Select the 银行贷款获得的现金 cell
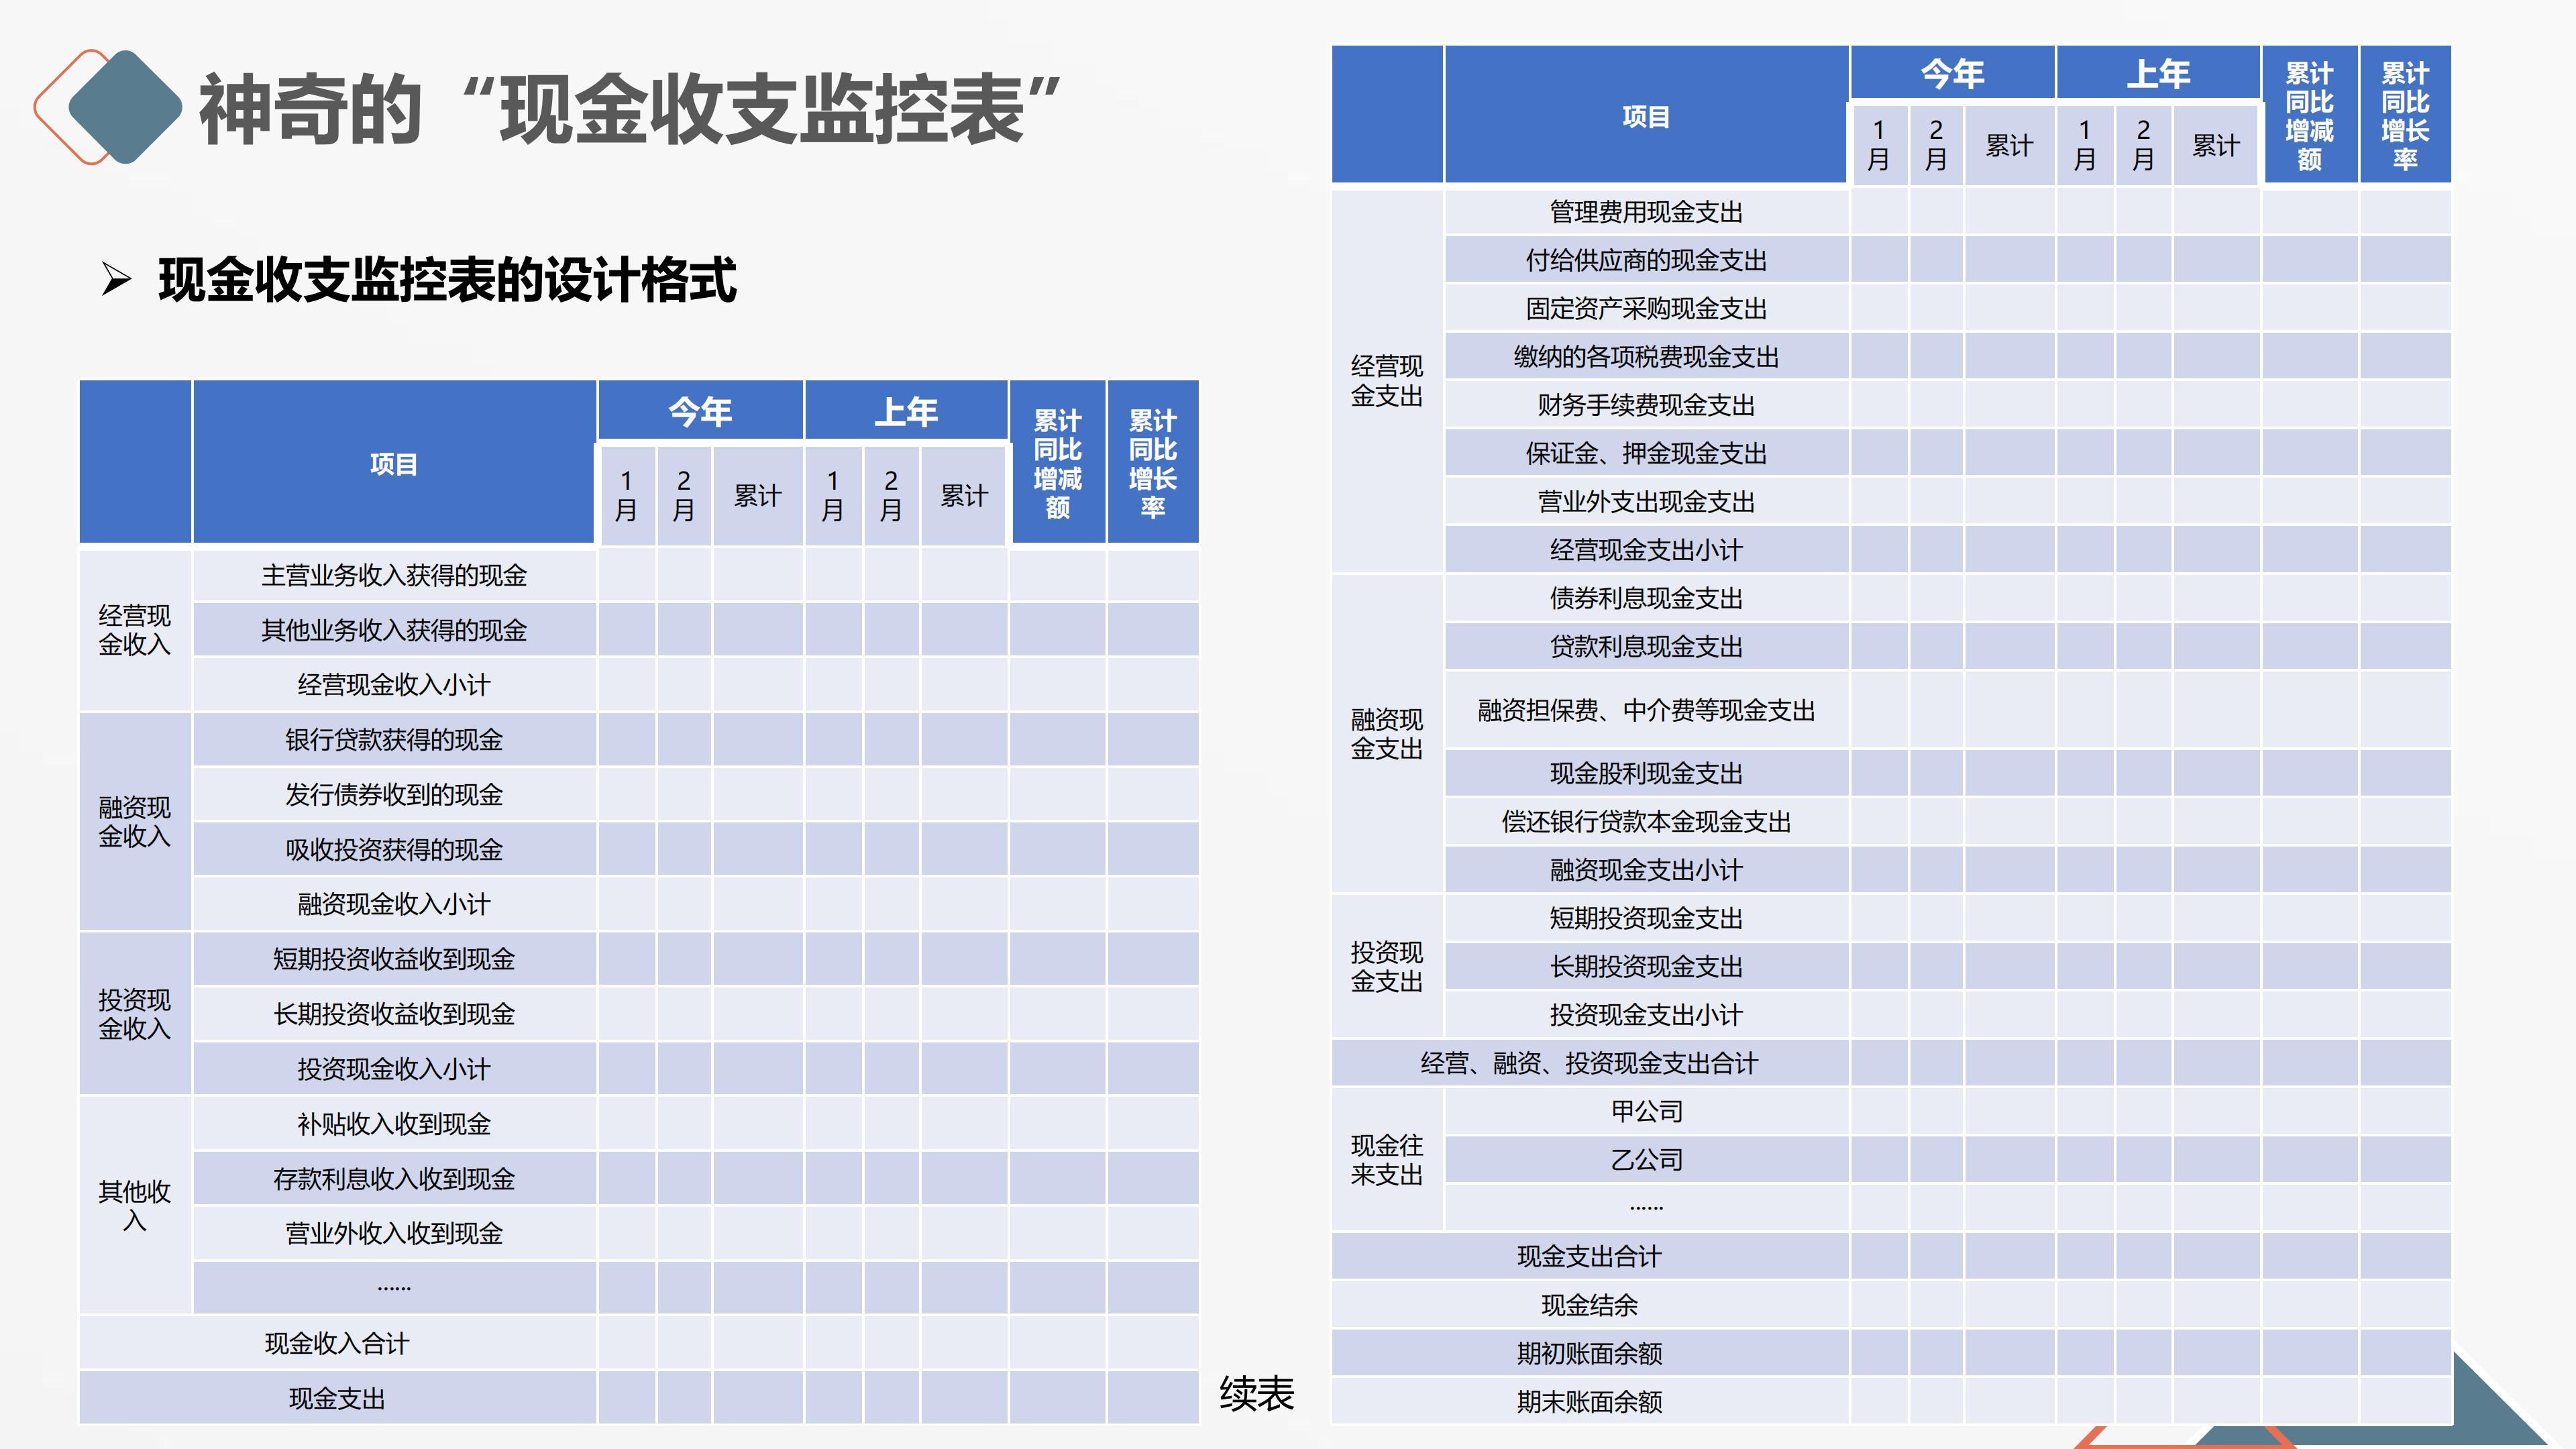This screenshot has height=1449, width=2576. pos(393,739)
